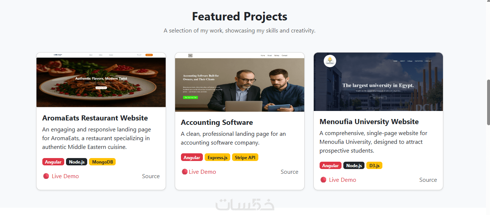Click the AromaEats restaurant preview thumbnail
490x215 pixels.
[101, 80]
